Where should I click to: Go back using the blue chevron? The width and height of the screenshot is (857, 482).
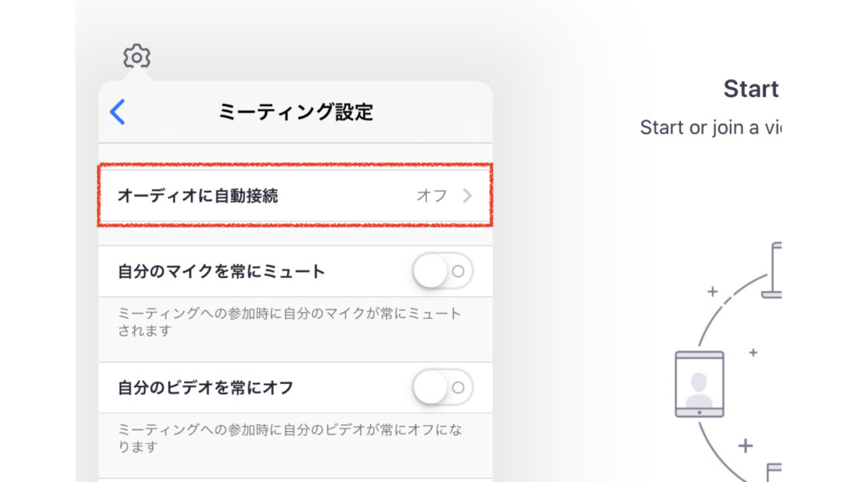click(x=118, y=111)
